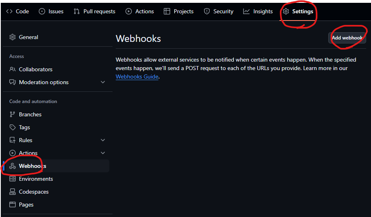Click the 'Code and automation' section header
This screenshot has height=217, width=371.
[x=33, y=101]
